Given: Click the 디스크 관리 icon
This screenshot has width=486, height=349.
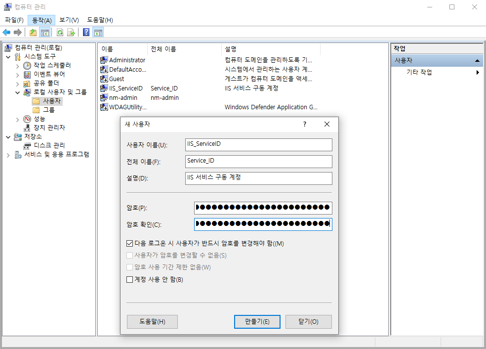Looking at the screenshot, I should click(x=27, y=145).
